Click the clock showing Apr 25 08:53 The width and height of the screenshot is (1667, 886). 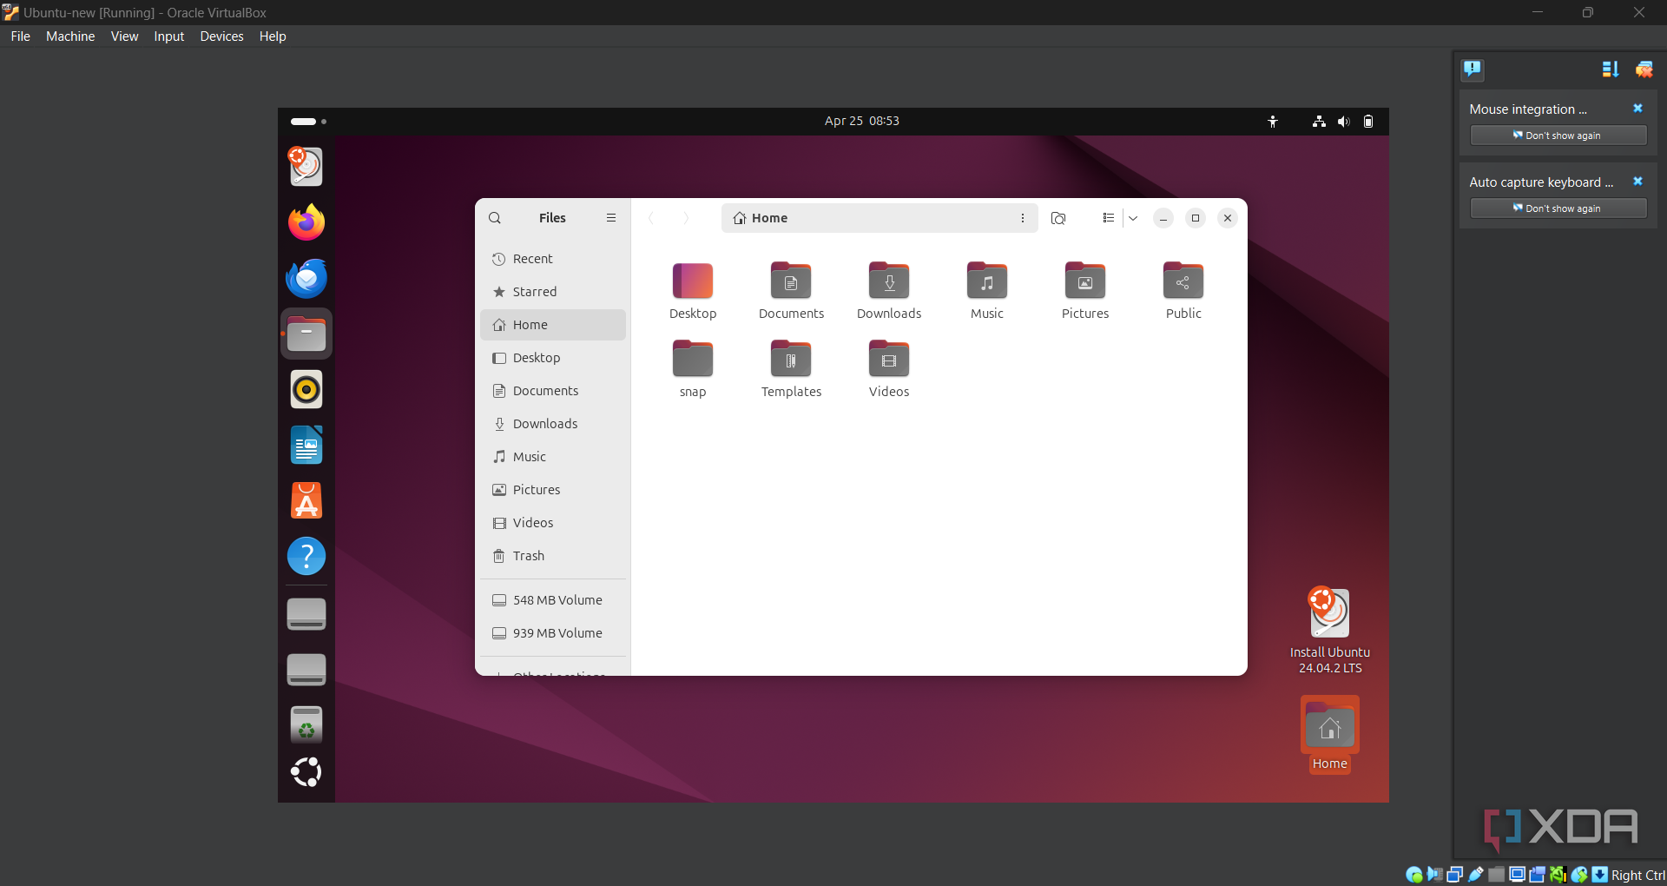pos(862,121)
